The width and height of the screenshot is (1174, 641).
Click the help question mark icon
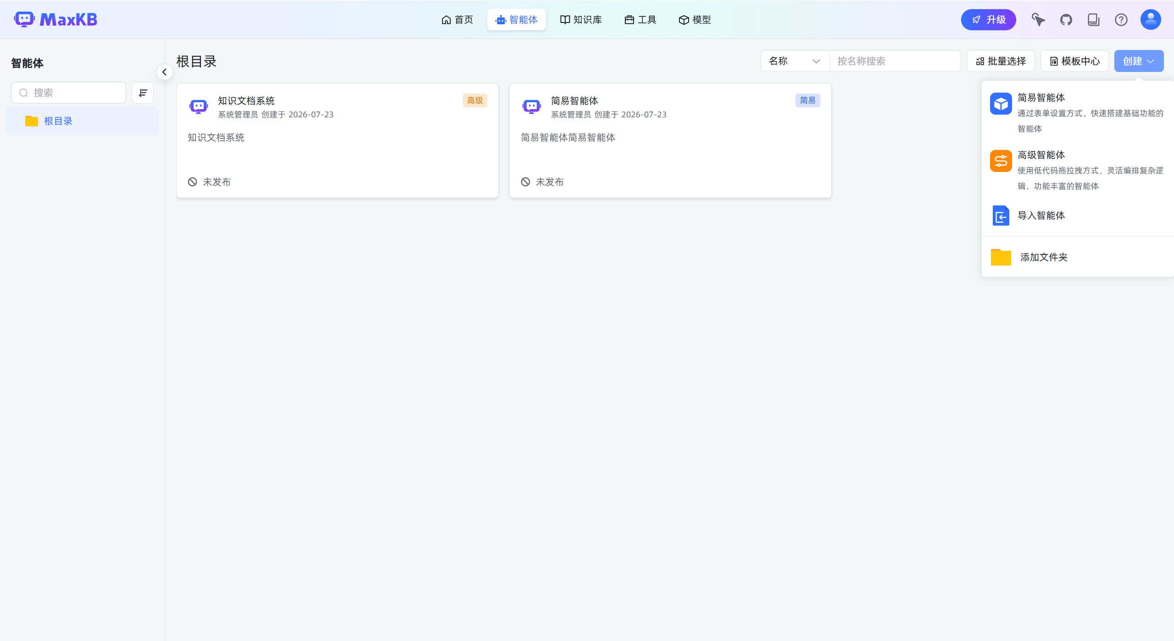pyautogui.click(x=1121, y=20)
